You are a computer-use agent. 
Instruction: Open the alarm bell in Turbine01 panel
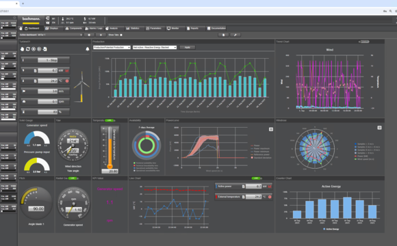tap(88, 49)
